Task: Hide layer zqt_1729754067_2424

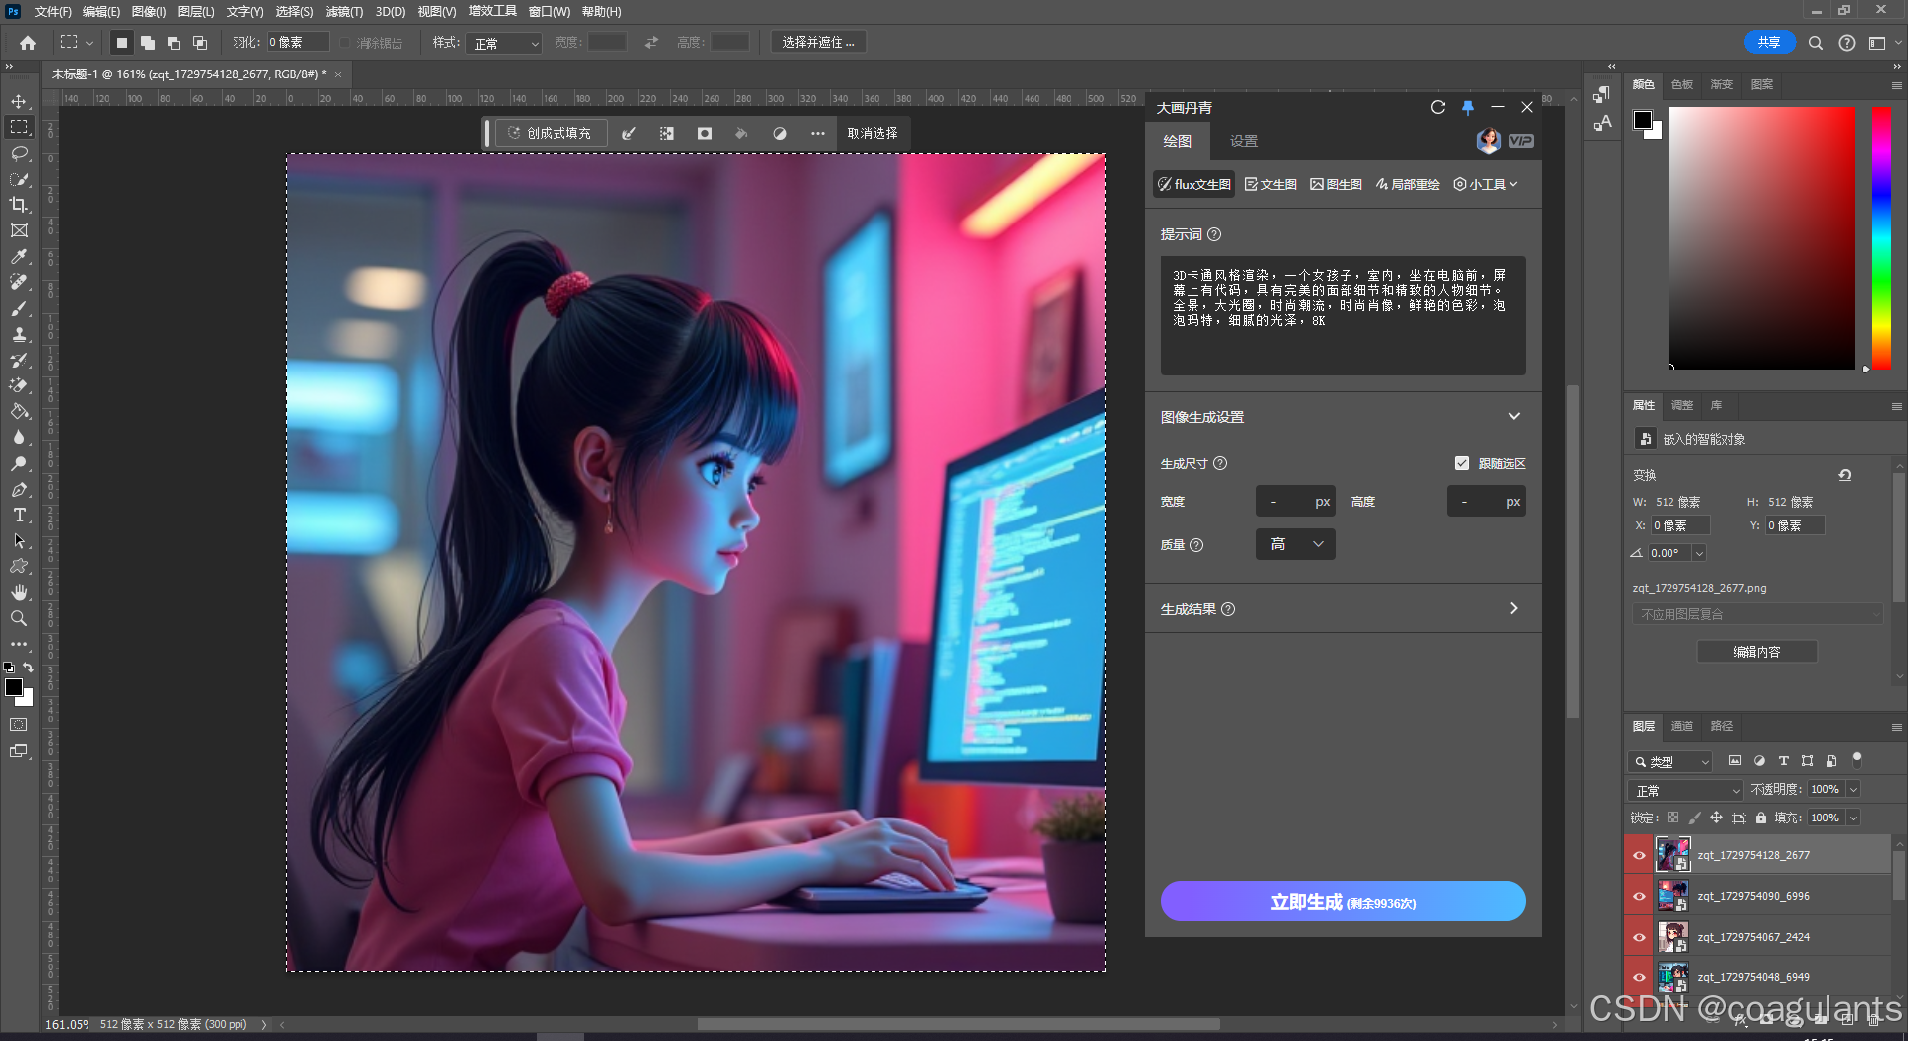Action: [1639, 937]
